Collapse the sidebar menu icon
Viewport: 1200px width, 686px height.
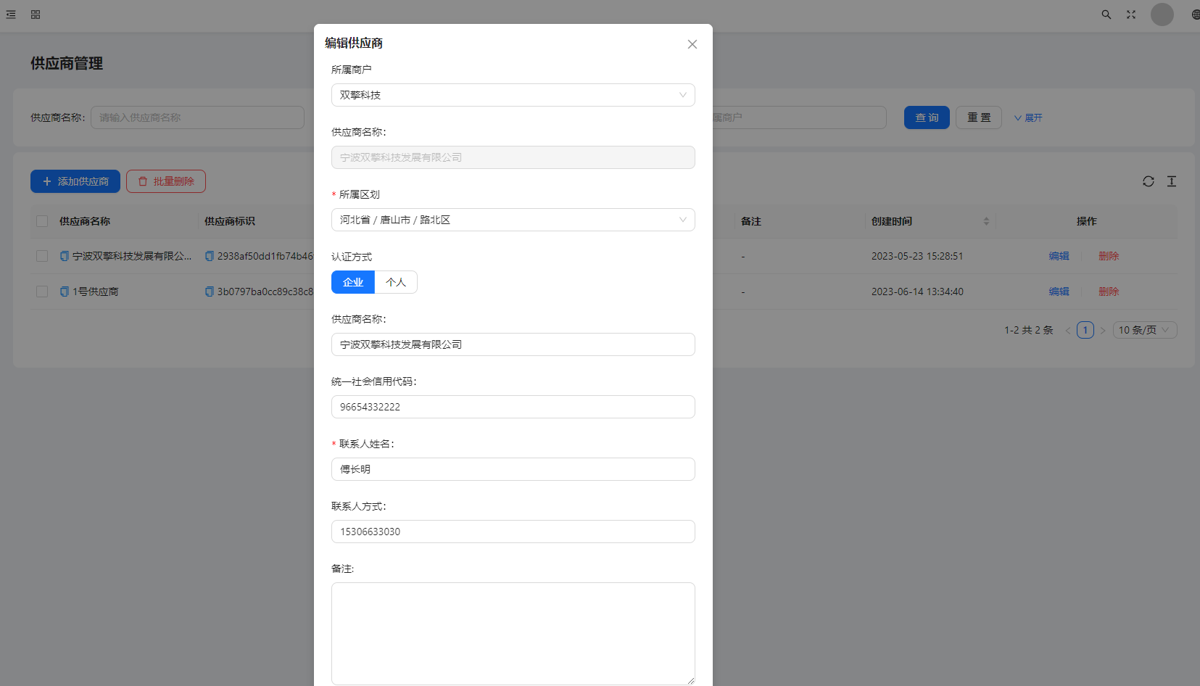pos(11,15)
